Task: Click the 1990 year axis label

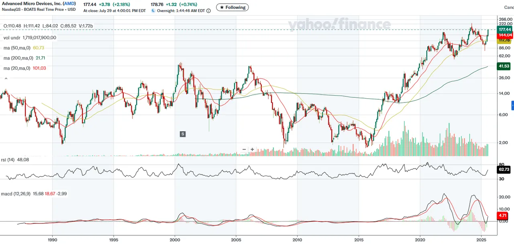Action: click(x=52, y=239)
